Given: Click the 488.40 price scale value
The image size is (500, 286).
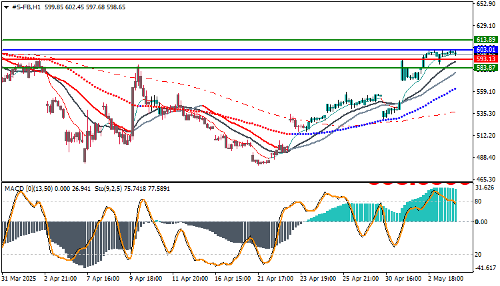Looking at the screenshot, I should pos(485,158).
